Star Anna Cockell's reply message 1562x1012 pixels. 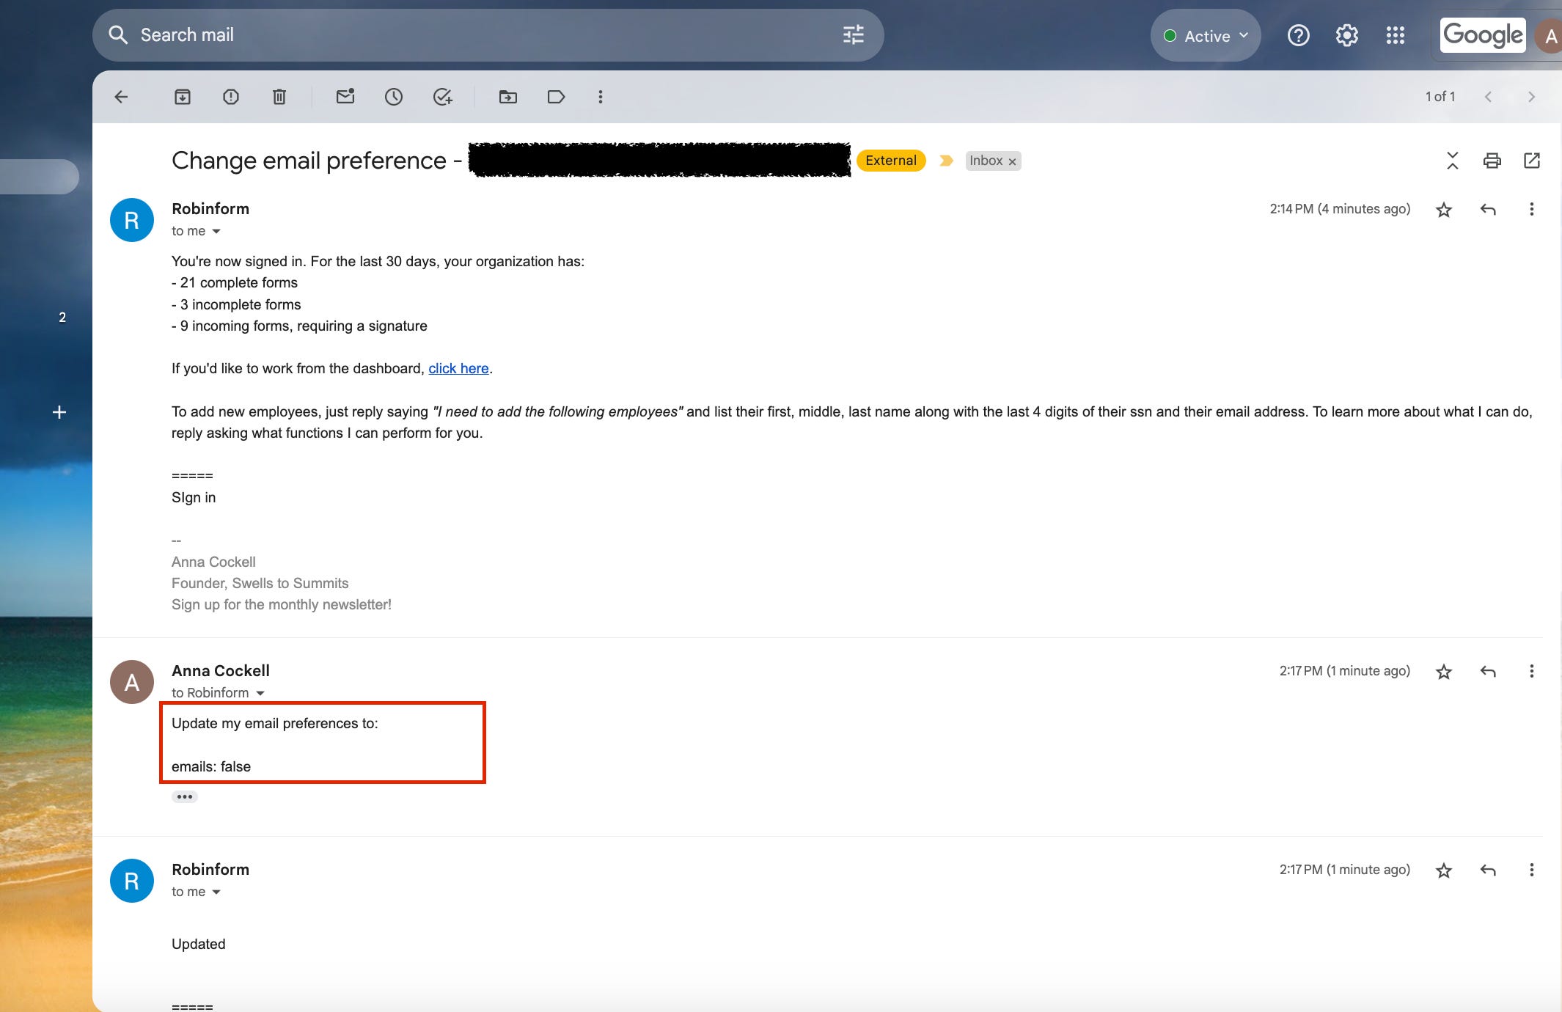[x=1443, y=672]
